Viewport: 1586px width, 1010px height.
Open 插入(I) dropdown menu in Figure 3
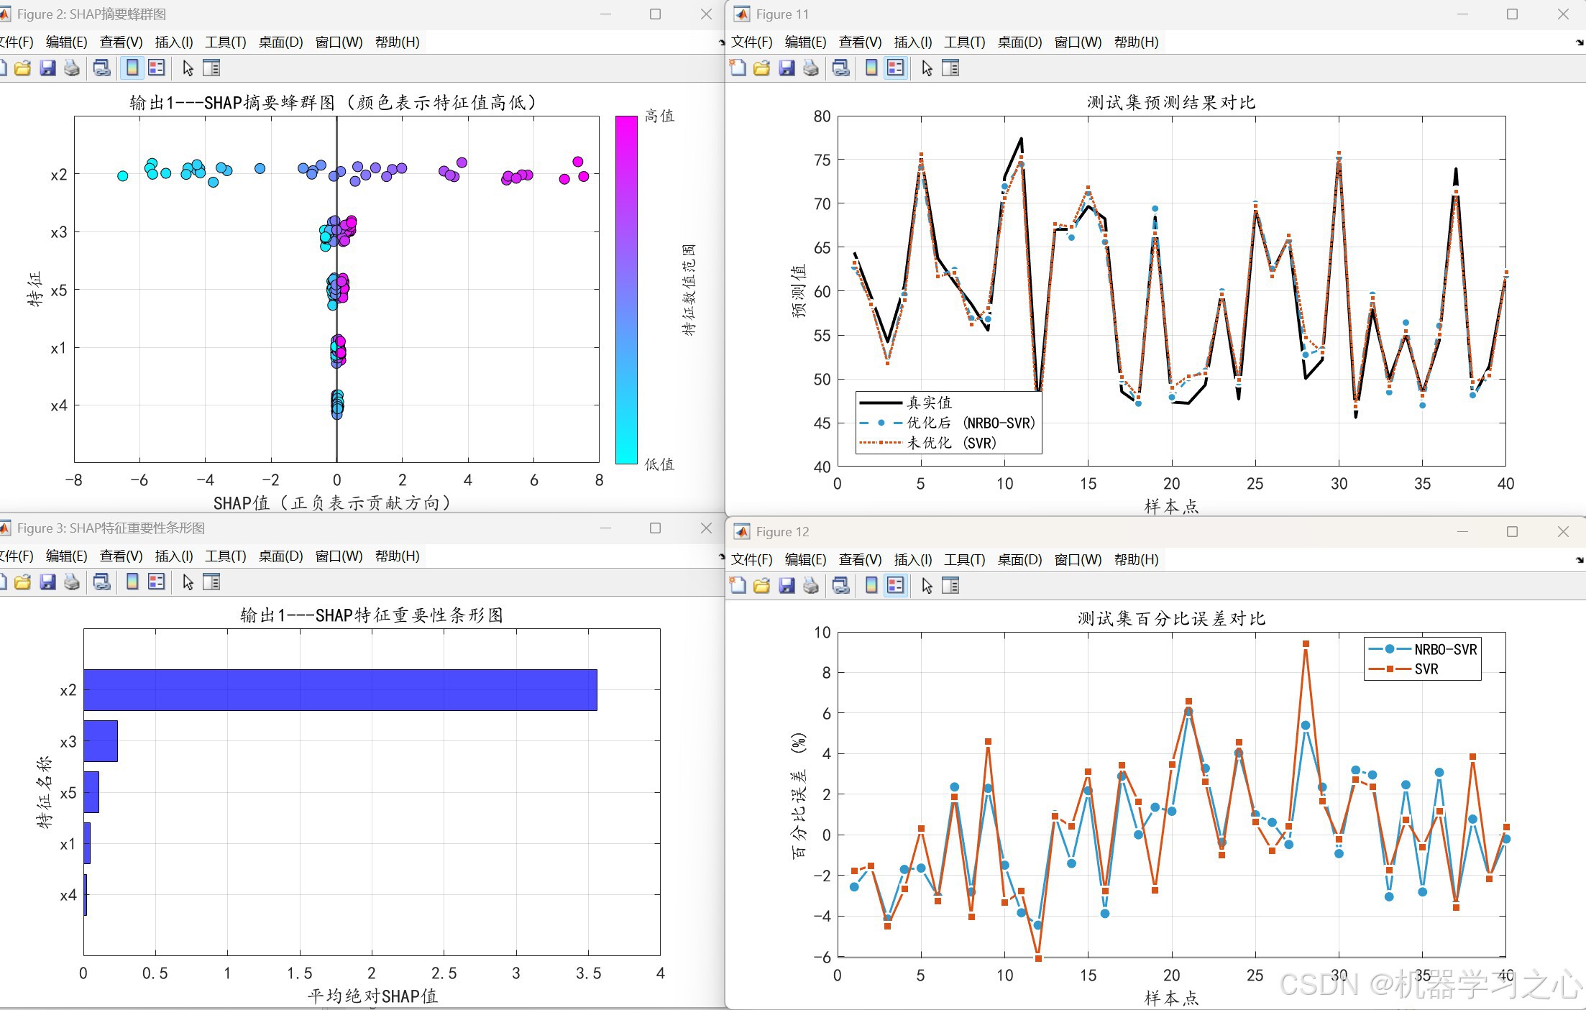(174, 556)
